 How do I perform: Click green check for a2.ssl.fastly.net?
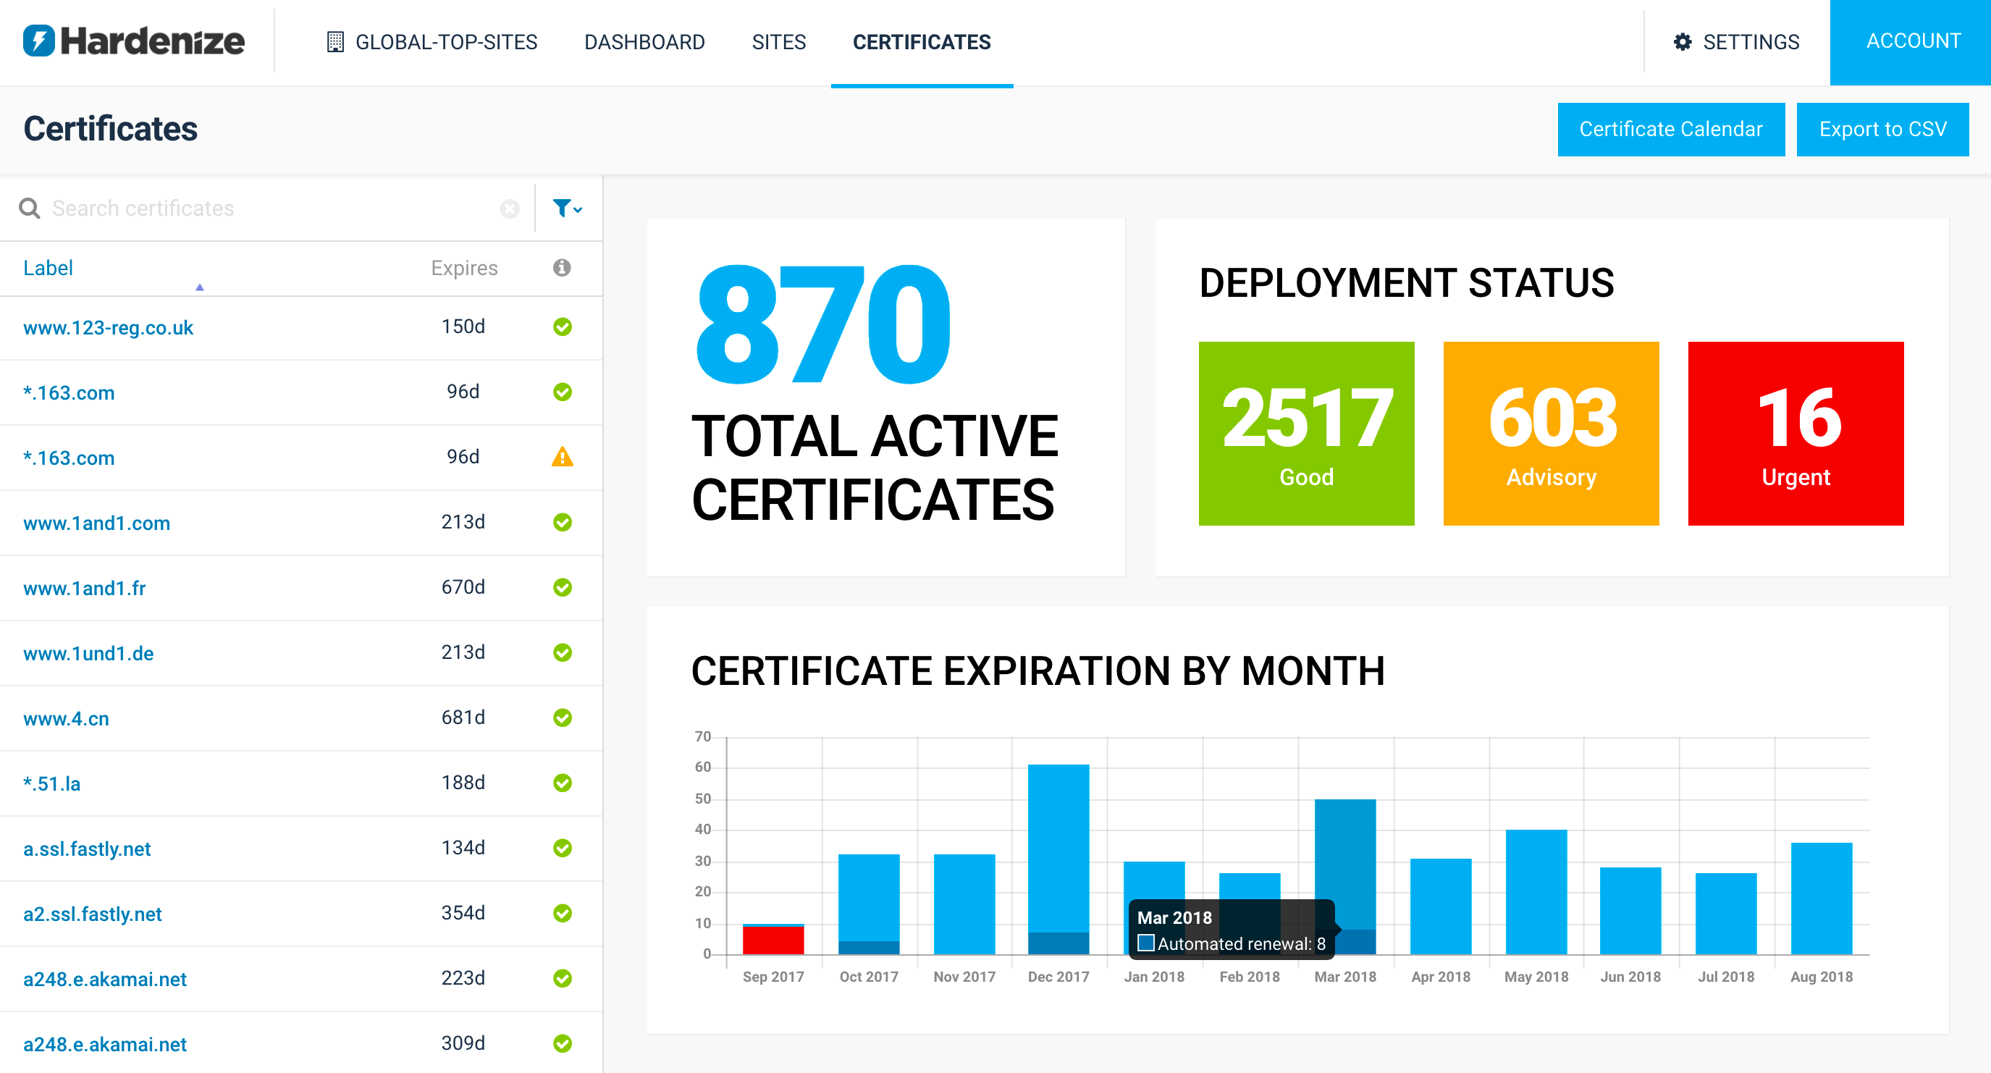pos(563,913)
